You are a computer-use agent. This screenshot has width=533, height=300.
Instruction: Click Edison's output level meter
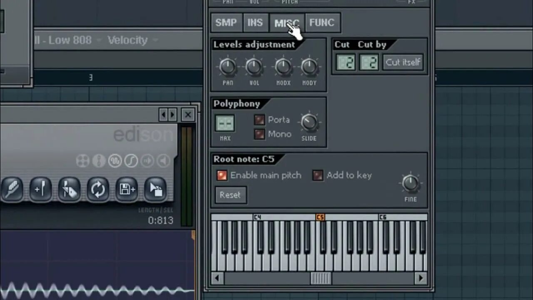(187, 177)
